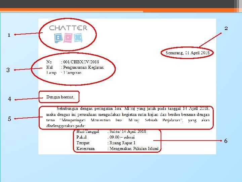Click the 'Hari/Tanggal' label
Image resolution: width=242 pixels, height=182 pixels.
88,131
